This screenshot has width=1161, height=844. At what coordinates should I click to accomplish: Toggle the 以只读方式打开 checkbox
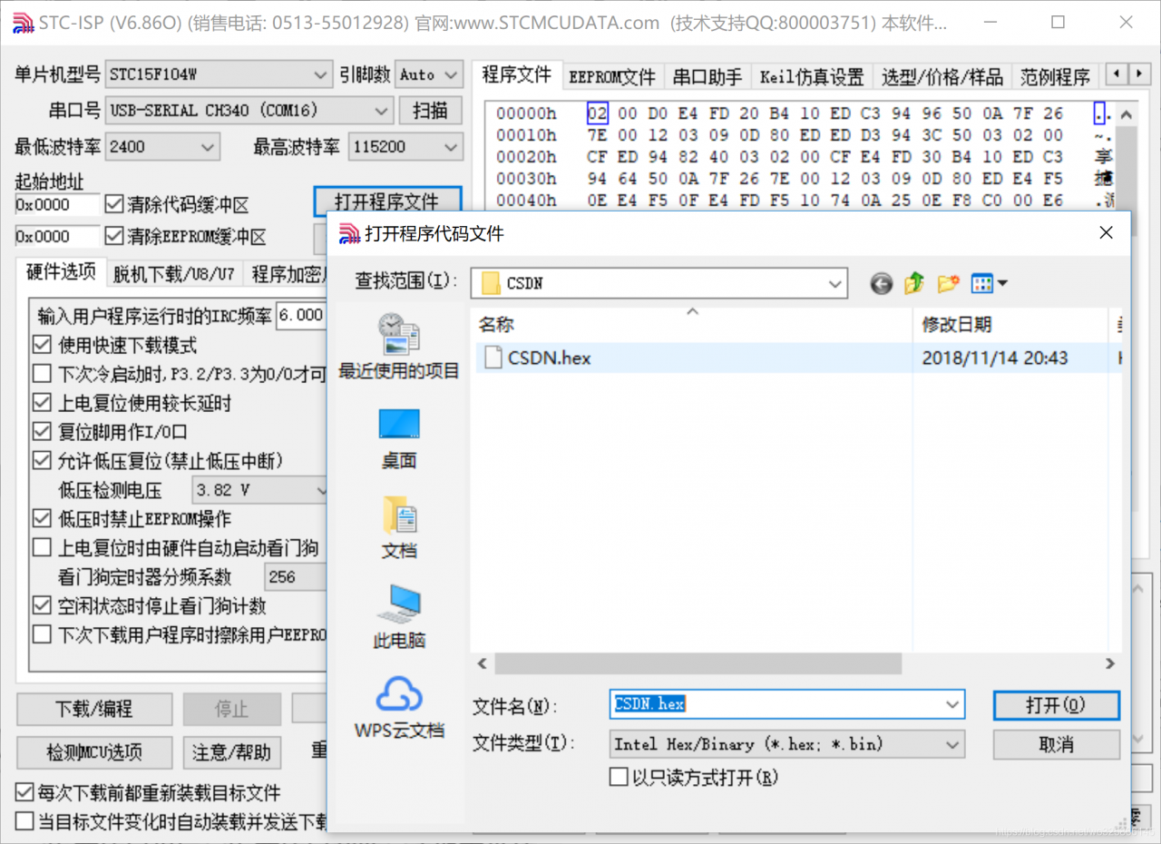(619, 777)
